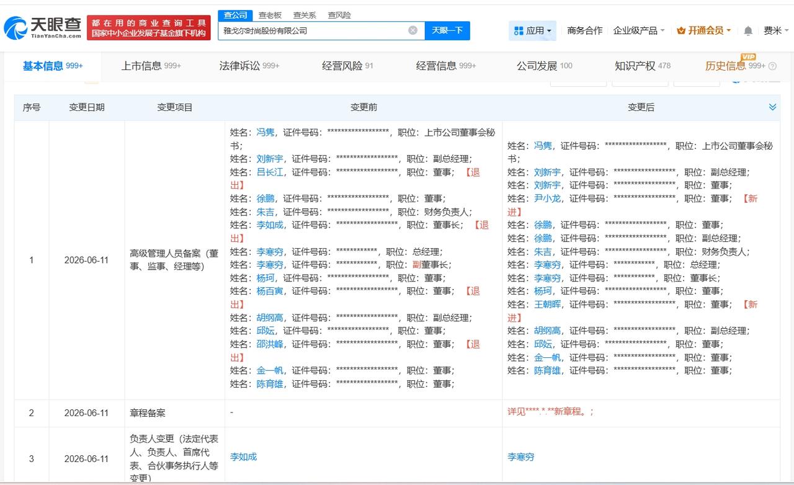Switch to the 知识产权 tab

pyautogui.click(x=642, y=66)
